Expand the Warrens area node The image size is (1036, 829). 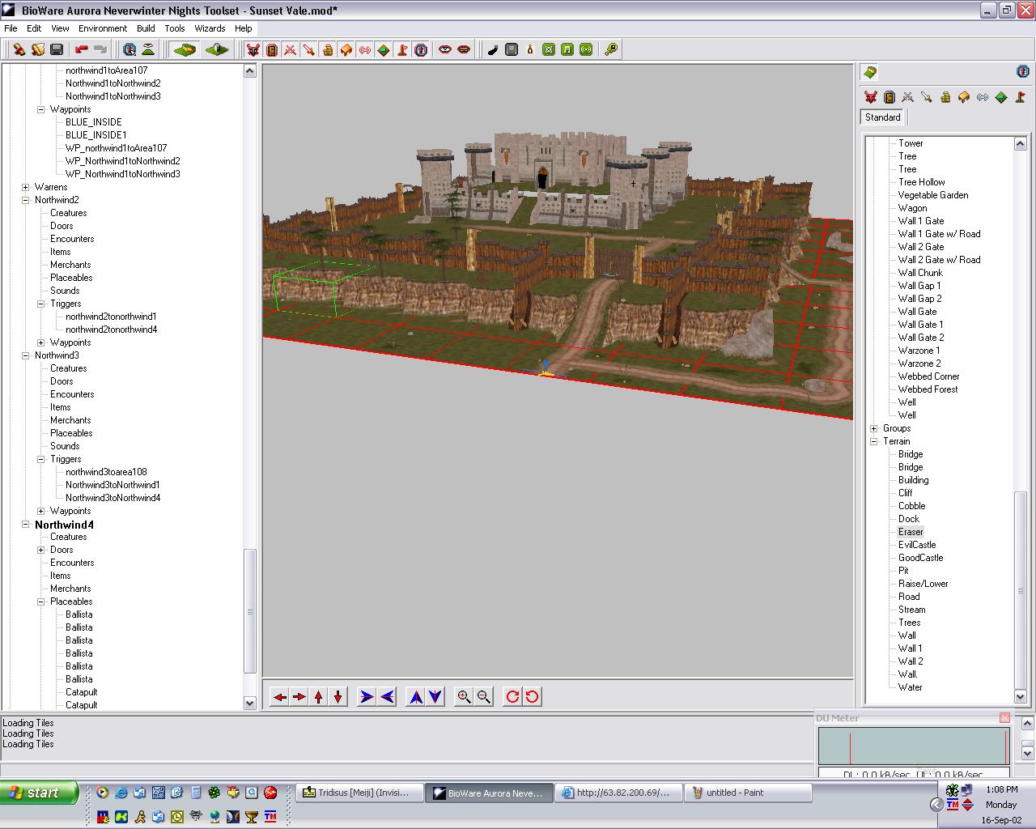(x=26, y=187)
